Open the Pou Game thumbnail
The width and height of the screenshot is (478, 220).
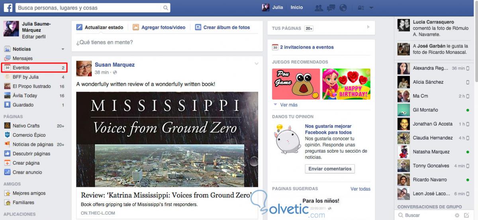click(x=296, y=84)
